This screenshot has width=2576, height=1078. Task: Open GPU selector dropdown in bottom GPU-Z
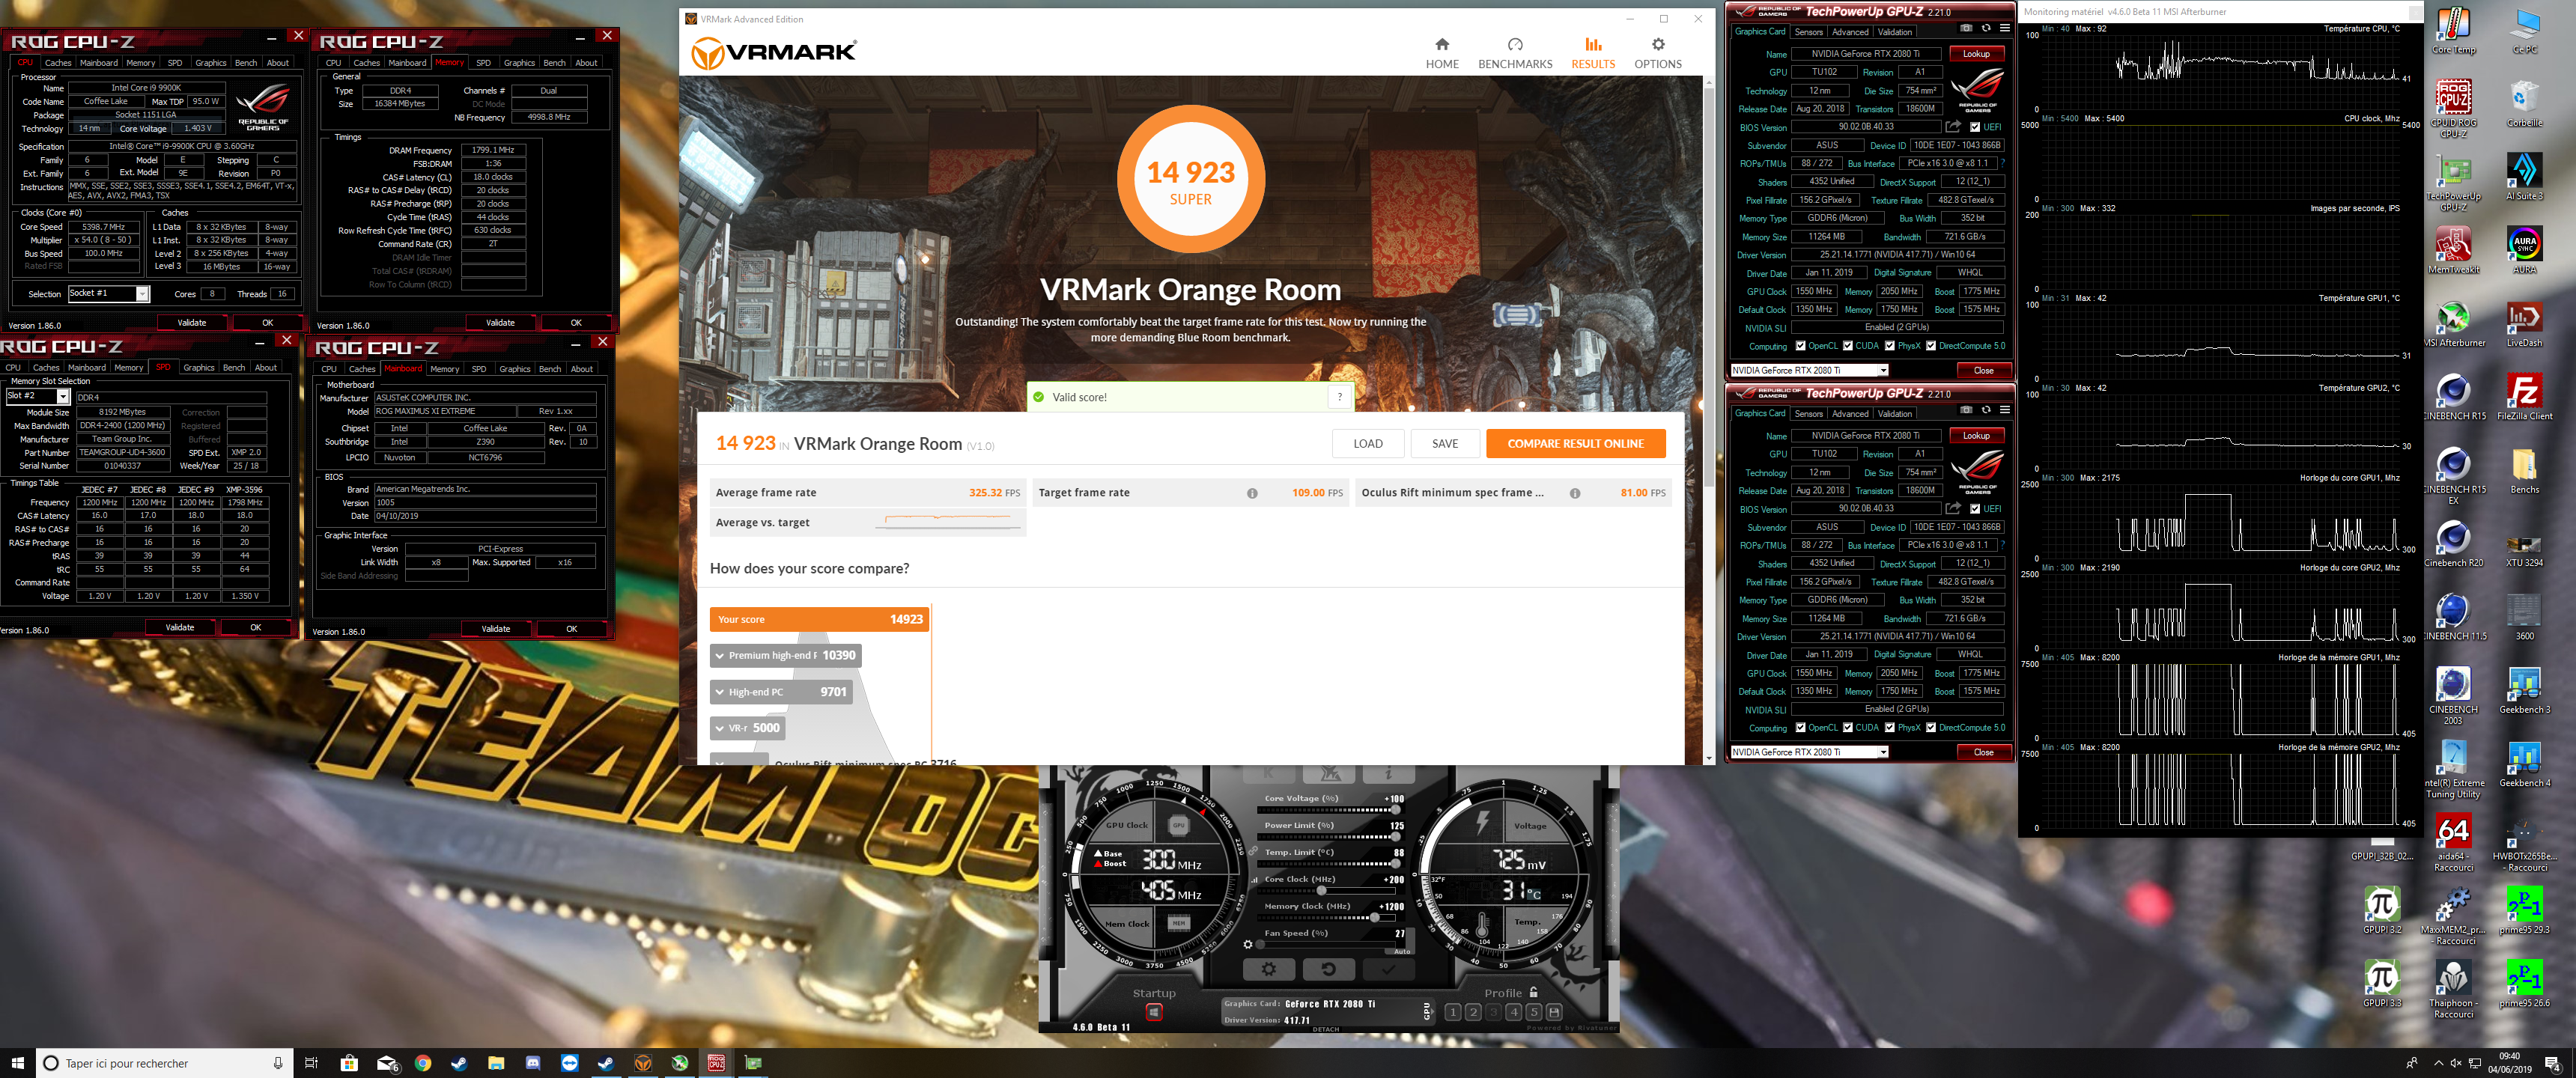[x=1809, y=752]
